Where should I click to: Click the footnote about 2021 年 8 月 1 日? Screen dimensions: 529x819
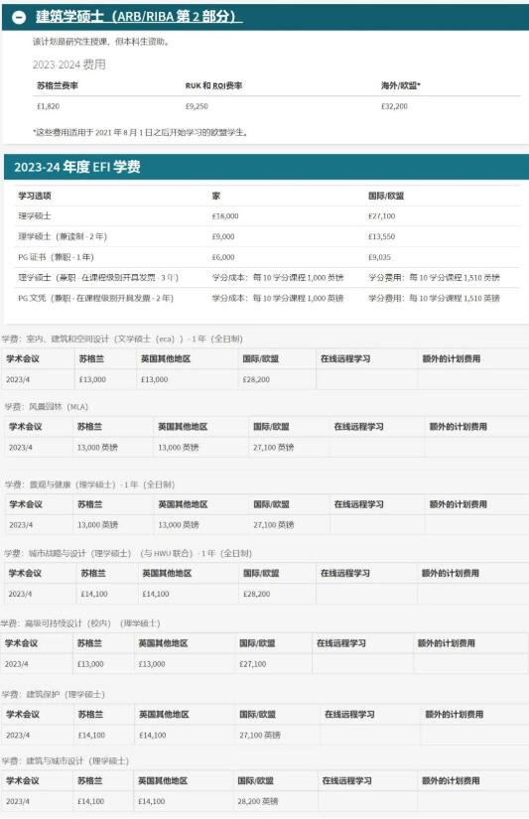pyautogui.click(x=140, y=132)
